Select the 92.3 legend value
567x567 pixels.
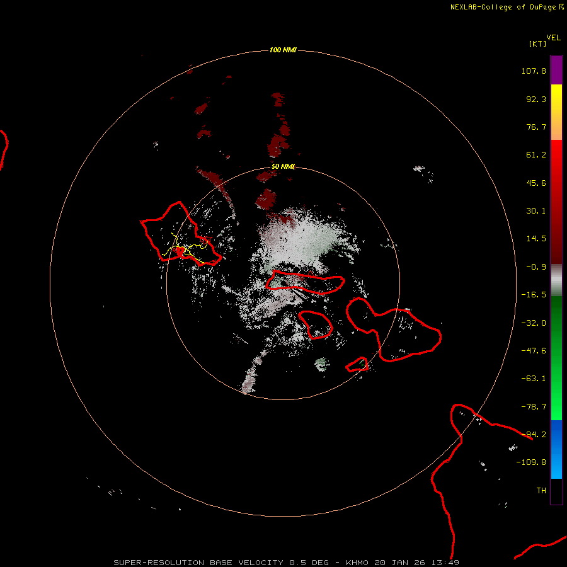click(536, 99)
